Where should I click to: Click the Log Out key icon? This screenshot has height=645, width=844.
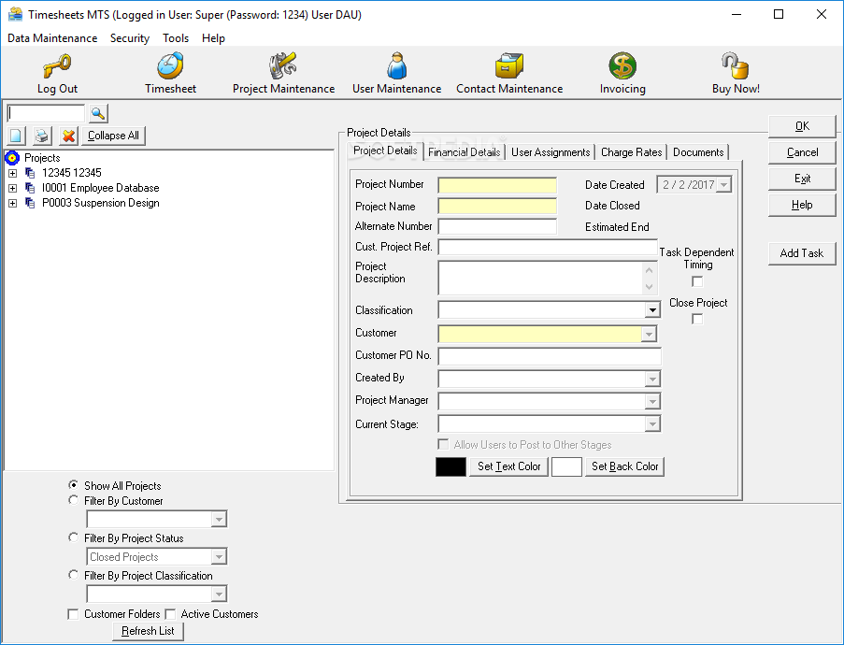(57, 66)
